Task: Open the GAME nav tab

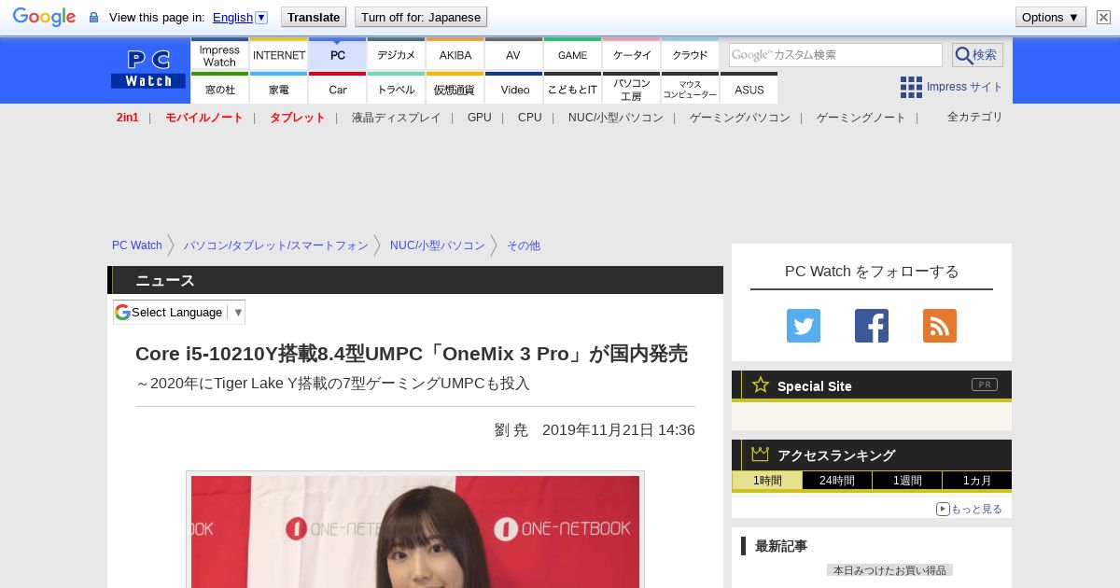Action: click(573, 54)
